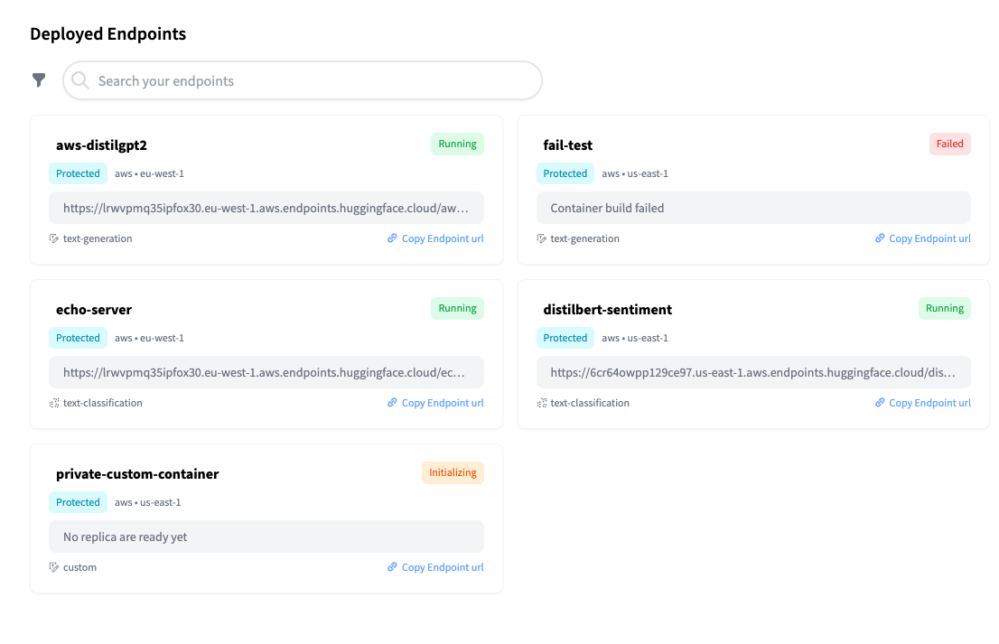Click Copy Endpoint url on private-custom-container
Screen dimensions: 999x644
click(442, 566)
